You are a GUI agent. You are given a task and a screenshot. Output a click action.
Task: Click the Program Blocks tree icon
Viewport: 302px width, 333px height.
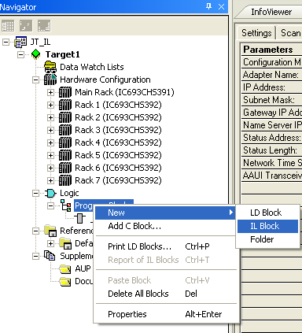pyautogui.click(x=65, y=205)
